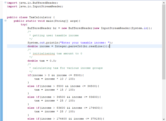Place cursor in the double tax = 0.0 line

(x=42, y=61)
